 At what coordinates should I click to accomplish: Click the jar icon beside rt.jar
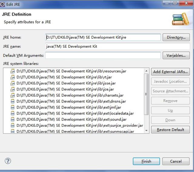(13, 77)
